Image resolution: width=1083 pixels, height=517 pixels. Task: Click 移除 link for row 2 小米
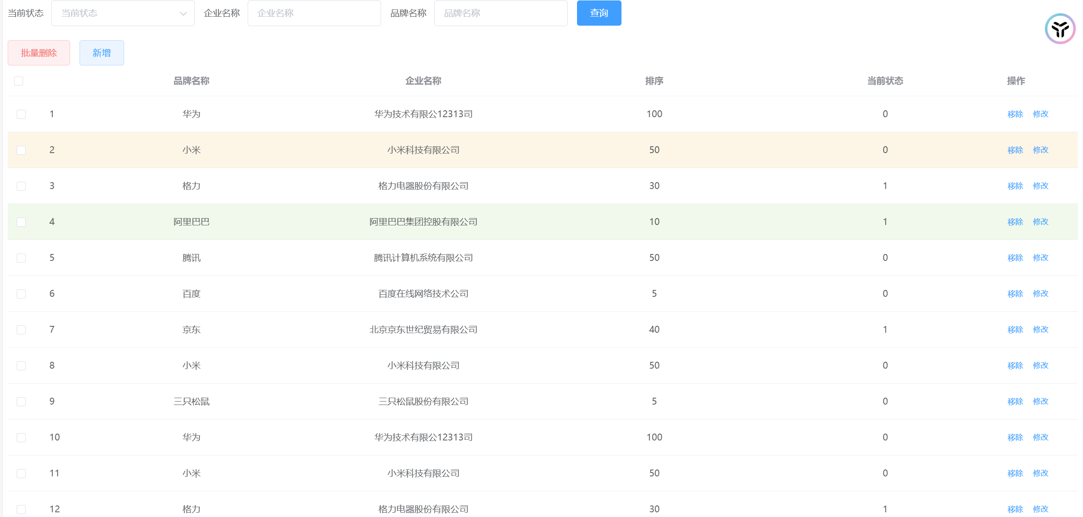point(1015,150)
